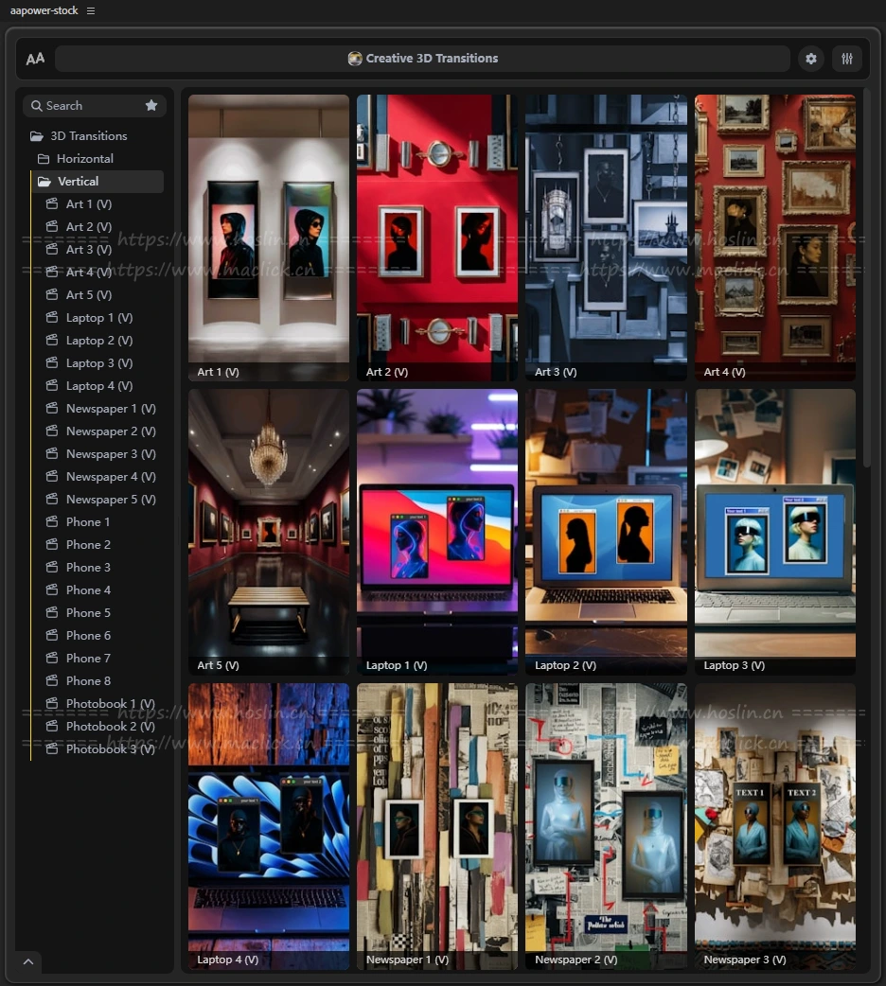Click the clapper icon beside Phone 1

(52, 521)
